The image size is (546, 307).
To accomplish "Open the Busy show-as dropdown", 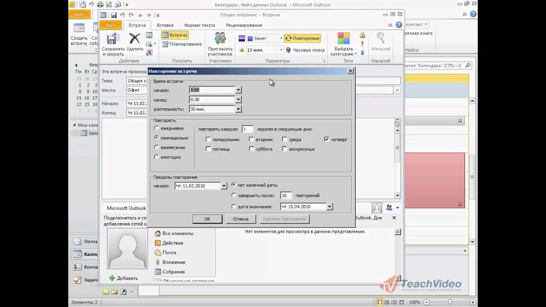I will tap(281, 38).
